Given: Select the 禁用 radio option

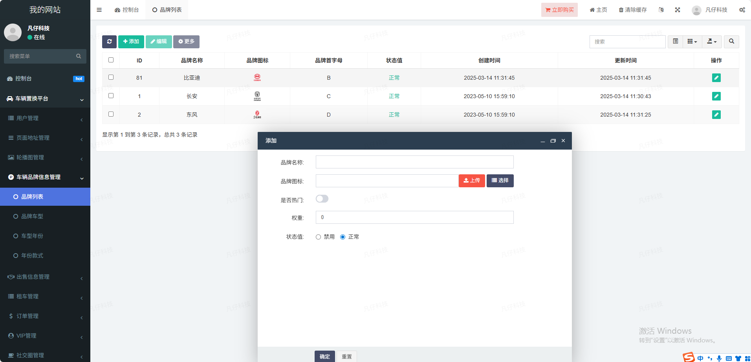Looking at the screenshot, I should coord(319,237).
